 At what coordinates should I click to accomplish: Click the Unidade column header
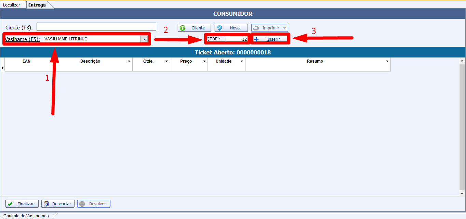(x=224, y=61)
